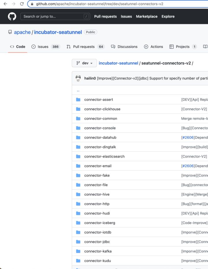Click the GitHub octocat logo

click(12, 16)
